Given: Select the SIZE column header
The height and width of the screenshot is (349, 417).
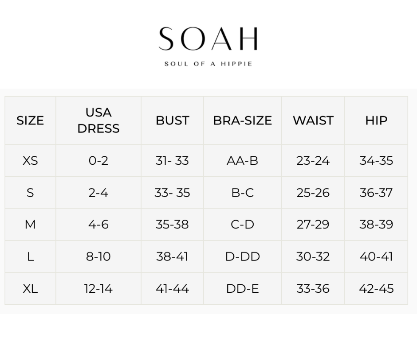Looking at the screenshot, I should [30, 120].
